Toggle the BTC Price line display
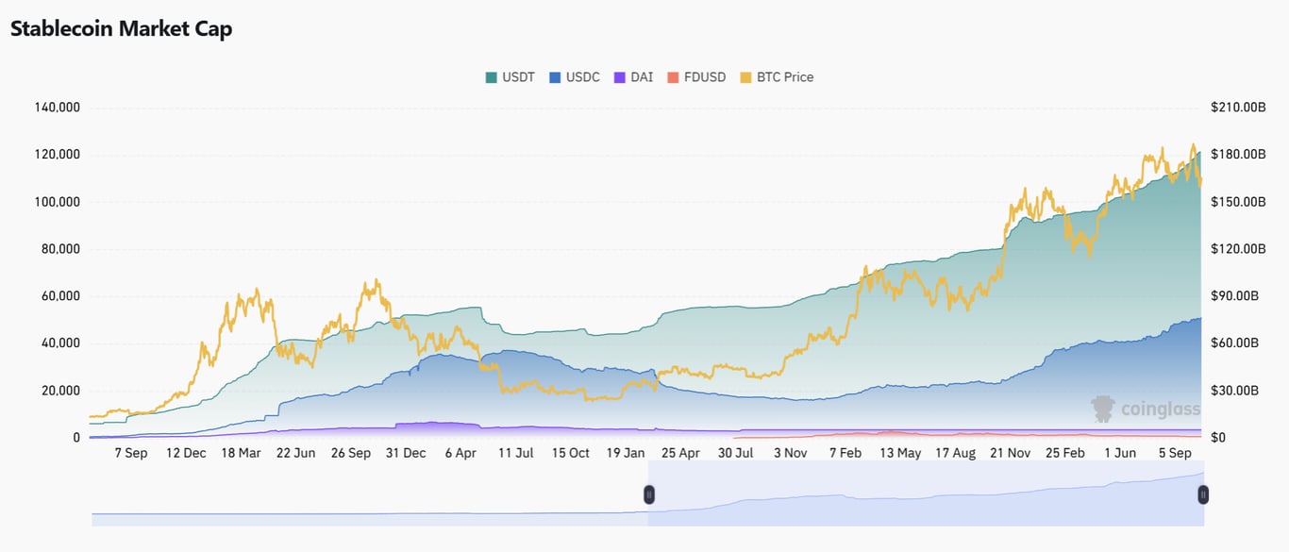Image resolution: width=1289 pixels, height=552 pixels. click(776, 76)
